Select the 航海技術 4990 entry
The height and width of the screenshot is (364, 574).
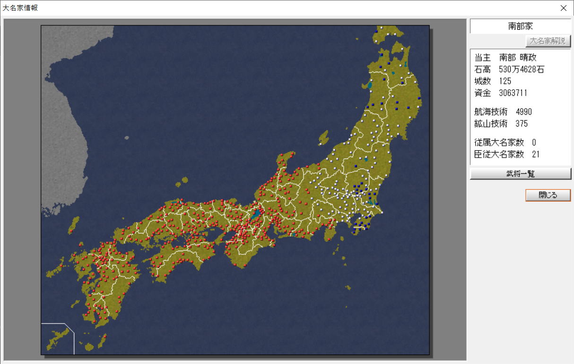tap(503, 112)
